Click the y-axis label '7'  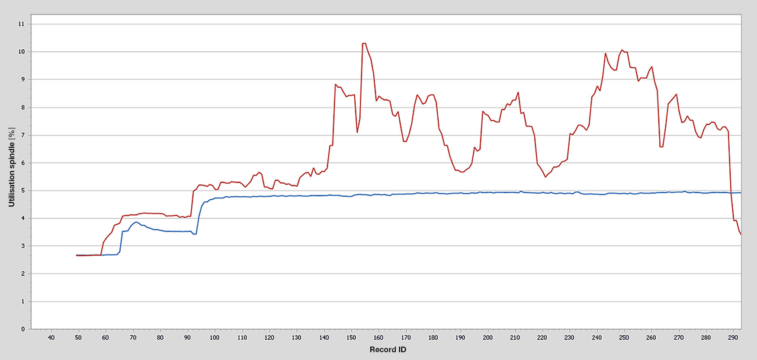pyautogui.click(x=23, y=135)
